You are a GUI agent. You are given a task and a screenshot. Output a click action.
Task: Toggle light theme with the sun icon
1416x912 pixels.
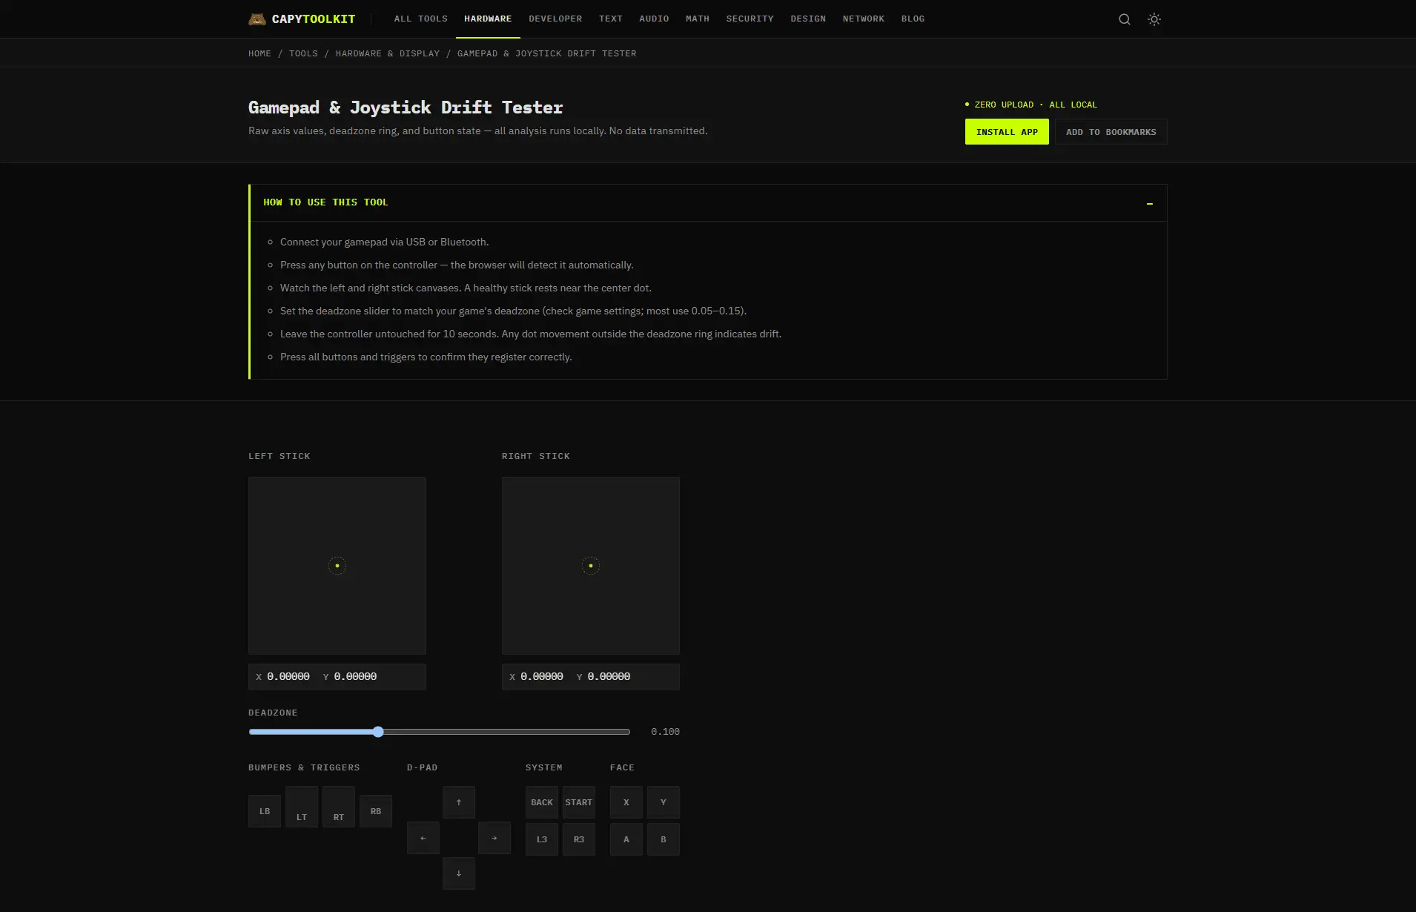(1154, 19)
